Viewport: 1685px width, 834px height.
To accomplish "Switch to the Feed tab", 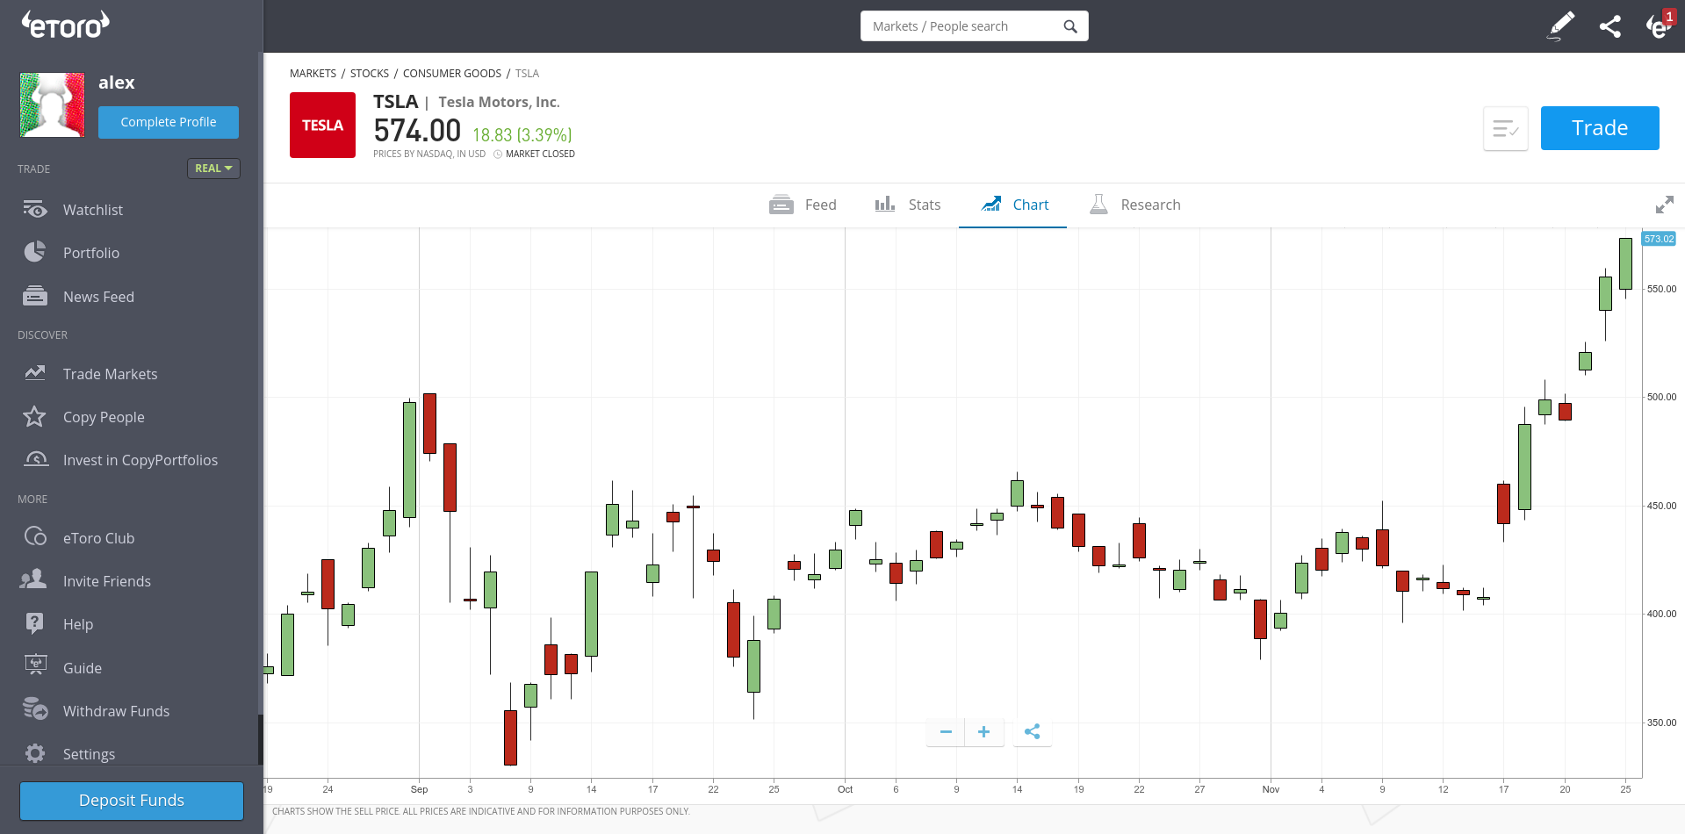I will 803,205.
